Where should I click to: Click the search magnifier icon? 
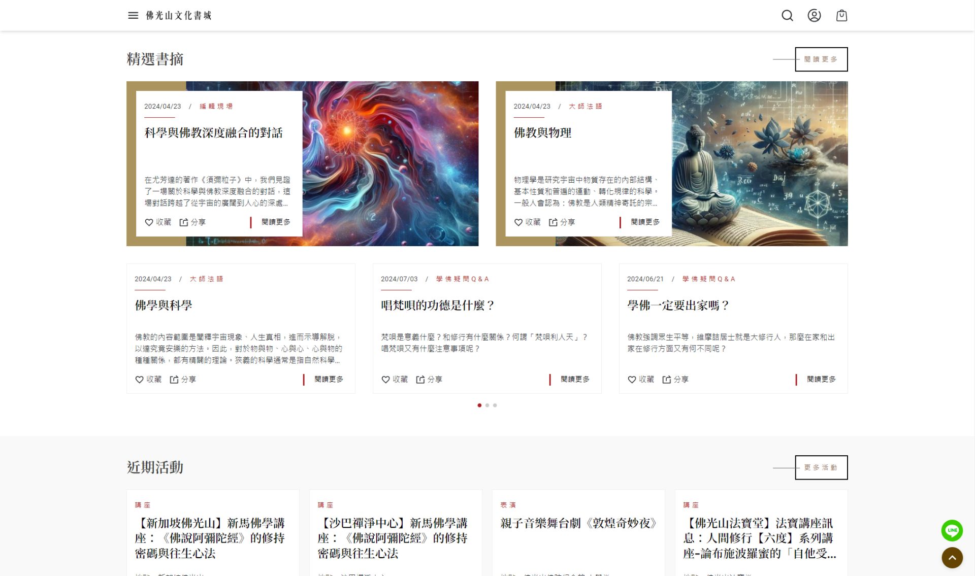[787, 15]
